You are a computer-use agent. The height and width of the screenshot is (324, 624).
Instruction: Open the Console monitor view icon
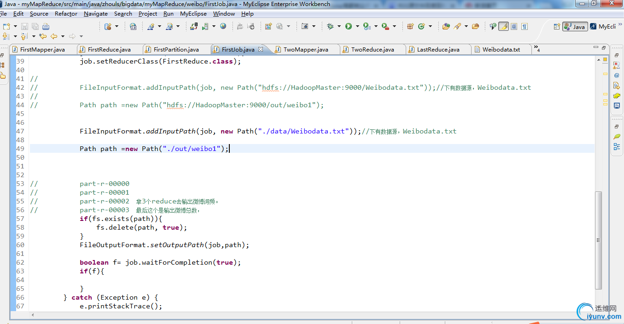coord(617,106)
